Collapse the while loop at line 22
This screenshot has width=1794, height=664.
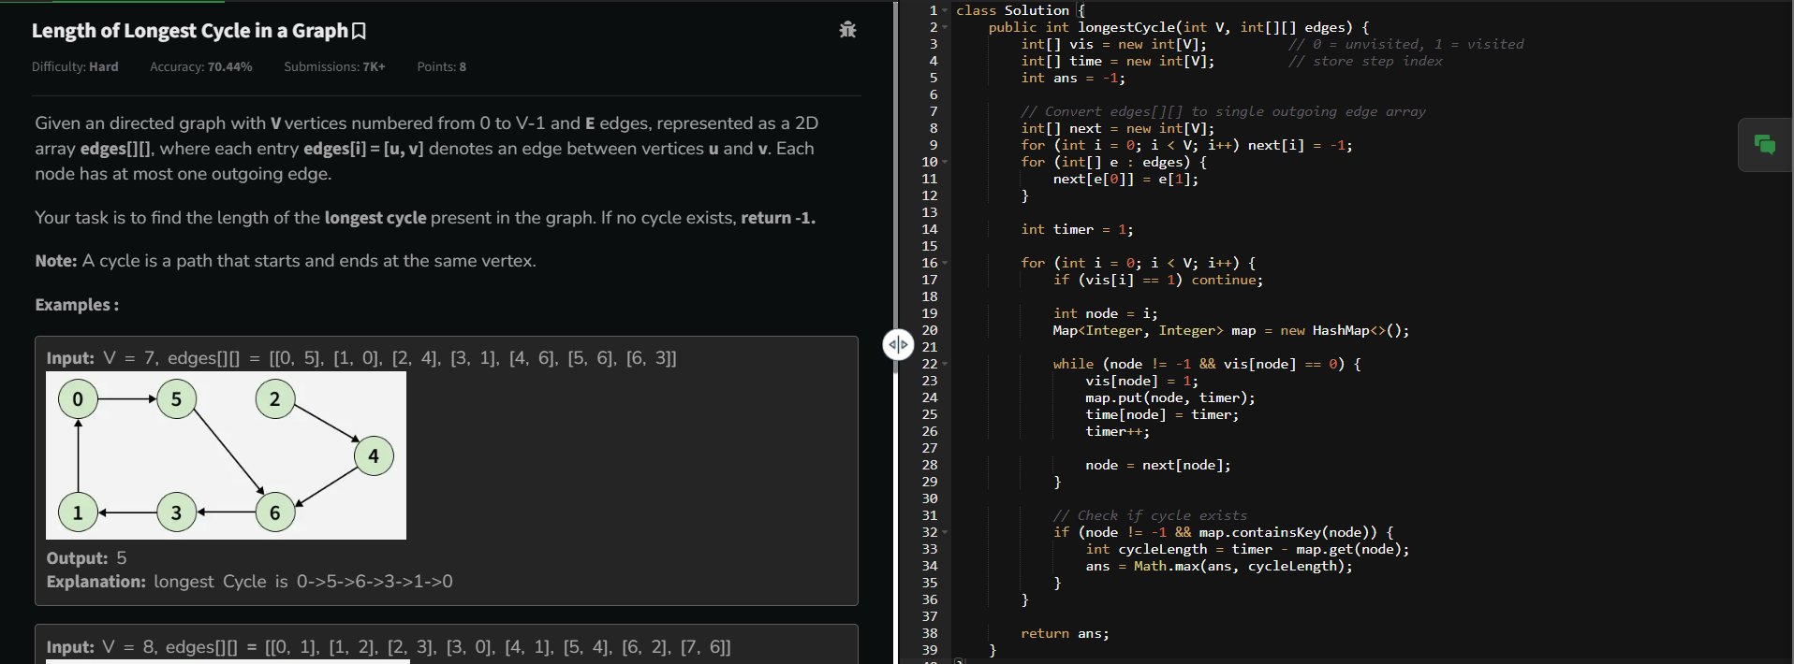(x=945, y=364)
